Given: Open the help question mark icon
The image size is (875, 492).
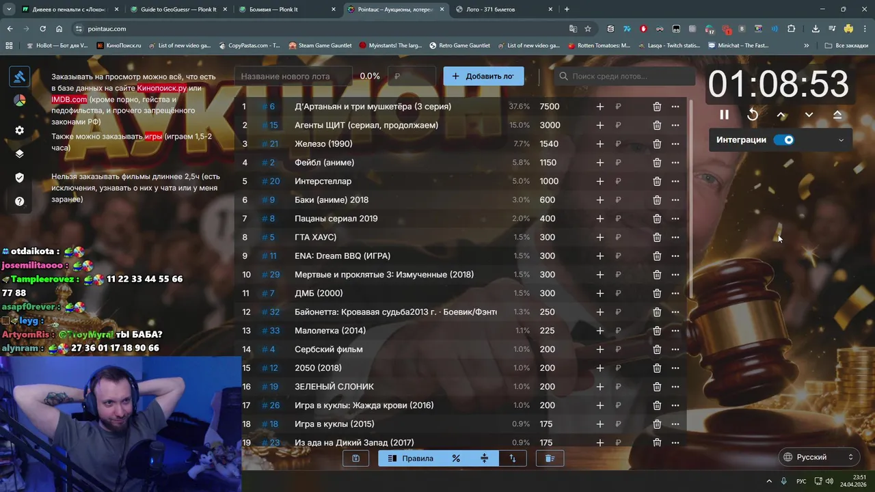Looking at the screenshot, I should click(19, 202).
